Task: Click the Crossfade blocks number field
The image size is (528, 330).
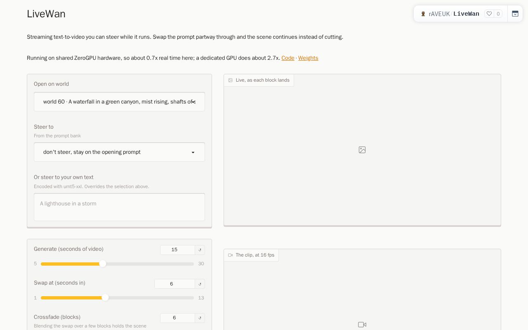Action: pos(177,318)
